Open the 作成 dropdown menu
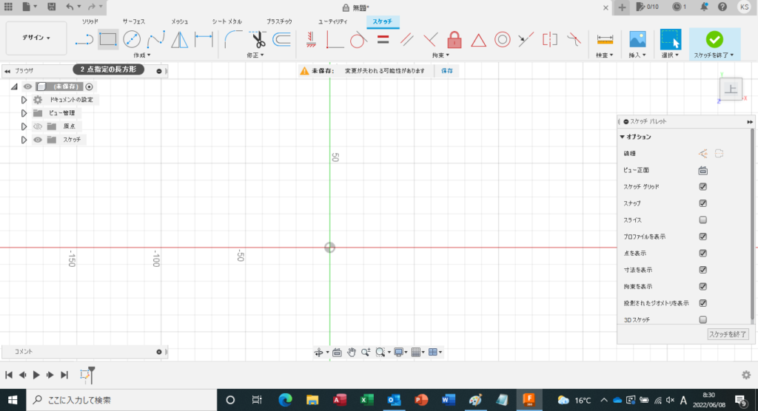Image resolution: width=758 pixels, height=411 pixels. click(x=141, y=55)
